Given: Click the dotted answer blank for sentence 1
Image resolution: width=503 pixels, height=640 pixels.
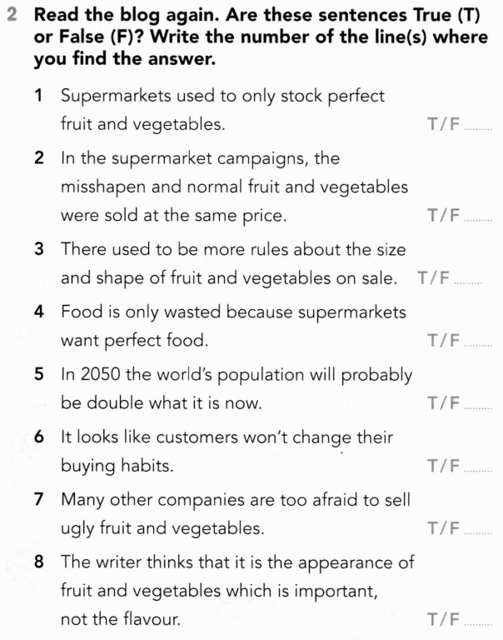Looking at the screenshot, I should point(478,129).
